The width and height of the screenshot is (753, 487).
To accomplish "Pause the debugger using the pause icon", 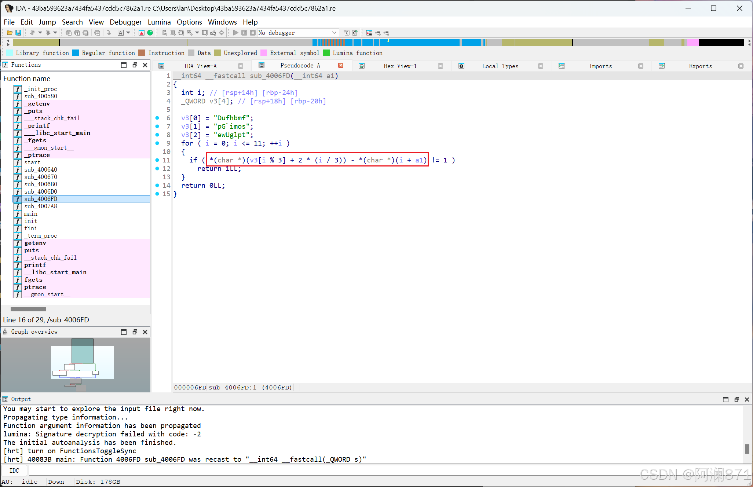I will [244, 33].
